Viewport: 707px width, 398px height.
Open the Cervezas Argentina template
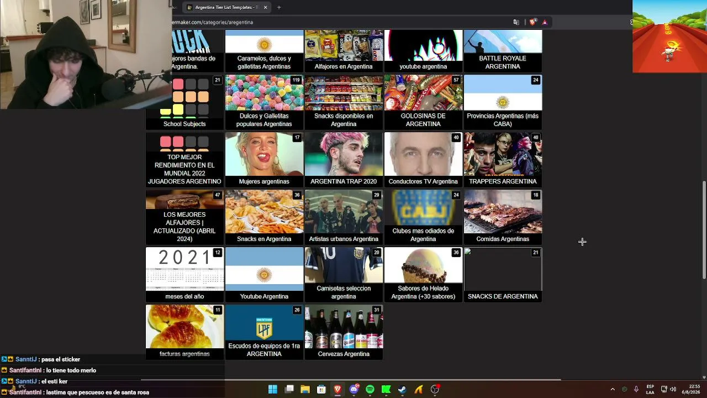[344, 332]
